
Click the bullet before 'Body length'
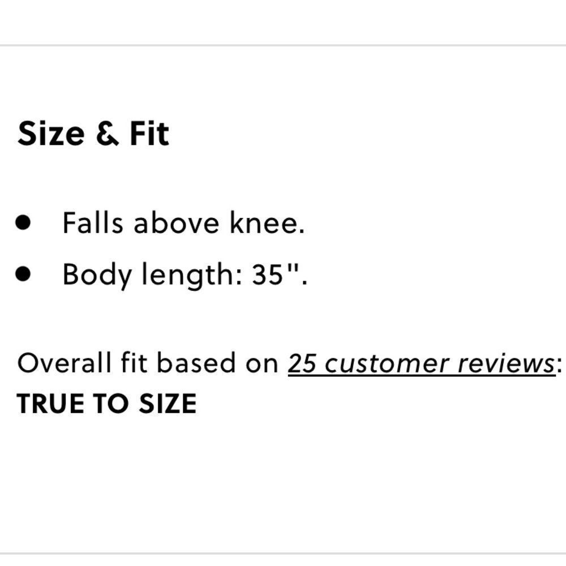(23, 275)
